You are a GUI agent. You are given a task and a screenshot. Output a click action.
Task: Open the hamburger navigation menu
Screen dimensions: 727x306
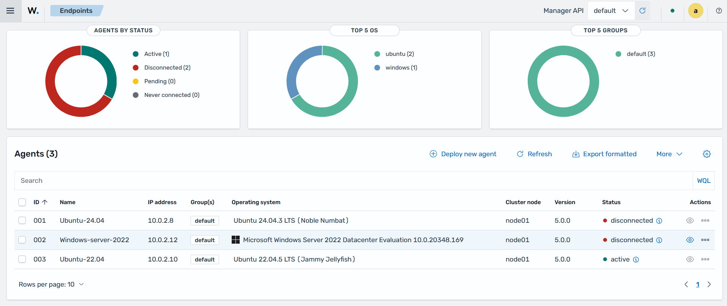tap(10, 11)
